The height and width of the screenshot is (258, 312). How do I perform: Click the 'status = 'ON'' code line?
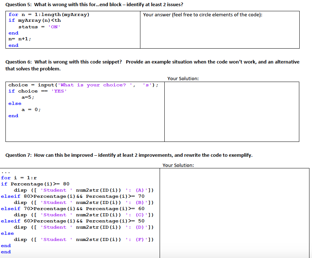point(40,26)
